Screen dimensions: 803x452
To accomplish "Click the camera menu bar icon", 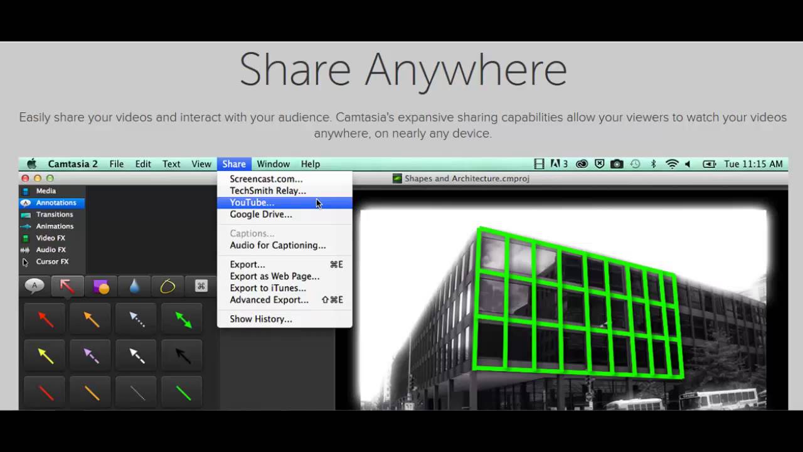I will [x=617, y=164].
